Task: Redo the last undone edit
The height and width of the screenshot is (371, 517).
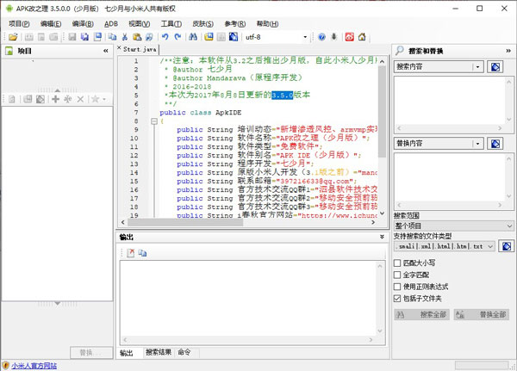Action: 178,37
